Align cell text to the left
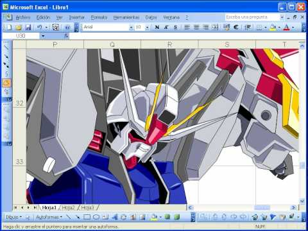The width and height of the screenshot is (308, 231). (x=187, y=27)
